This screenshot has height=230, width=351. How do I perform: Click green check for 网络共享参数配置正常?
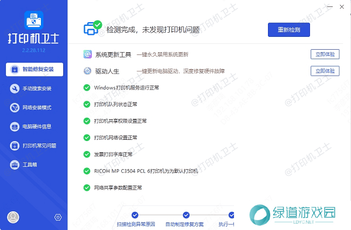[x=87, y=188]
